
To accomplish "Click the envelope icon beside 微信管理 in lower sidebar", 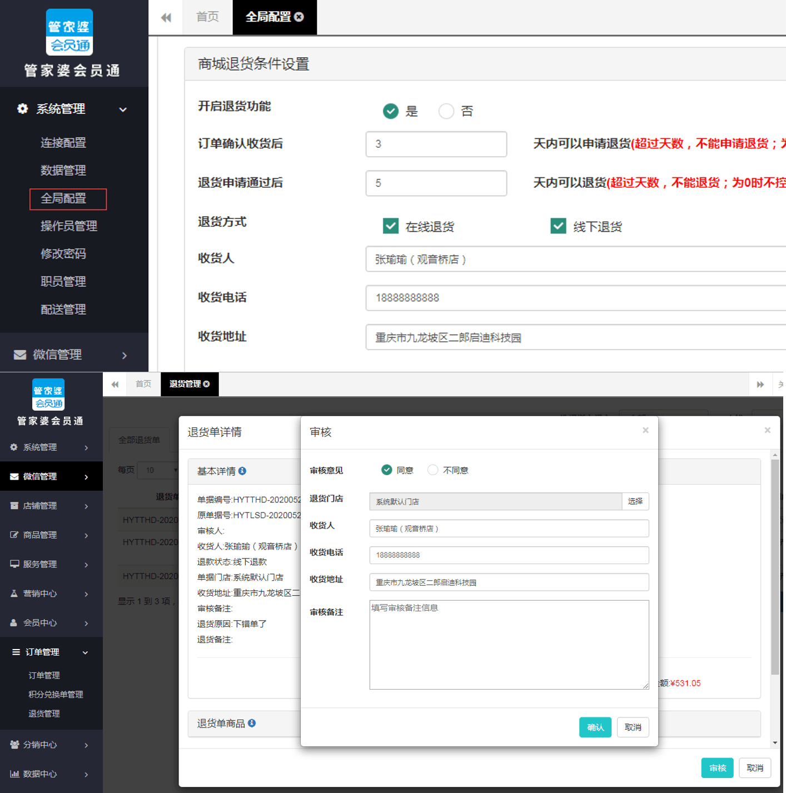I will click(14, 476).
